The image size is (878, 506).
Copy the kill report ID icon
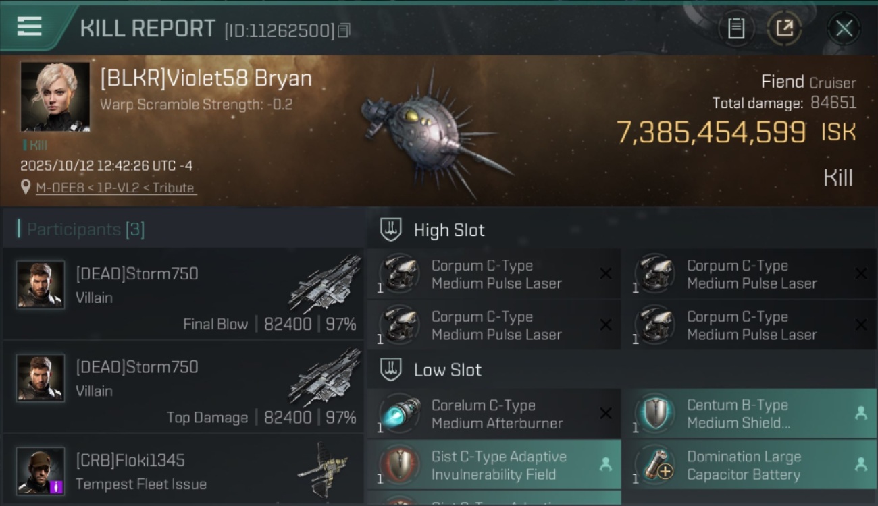point(344,30)
